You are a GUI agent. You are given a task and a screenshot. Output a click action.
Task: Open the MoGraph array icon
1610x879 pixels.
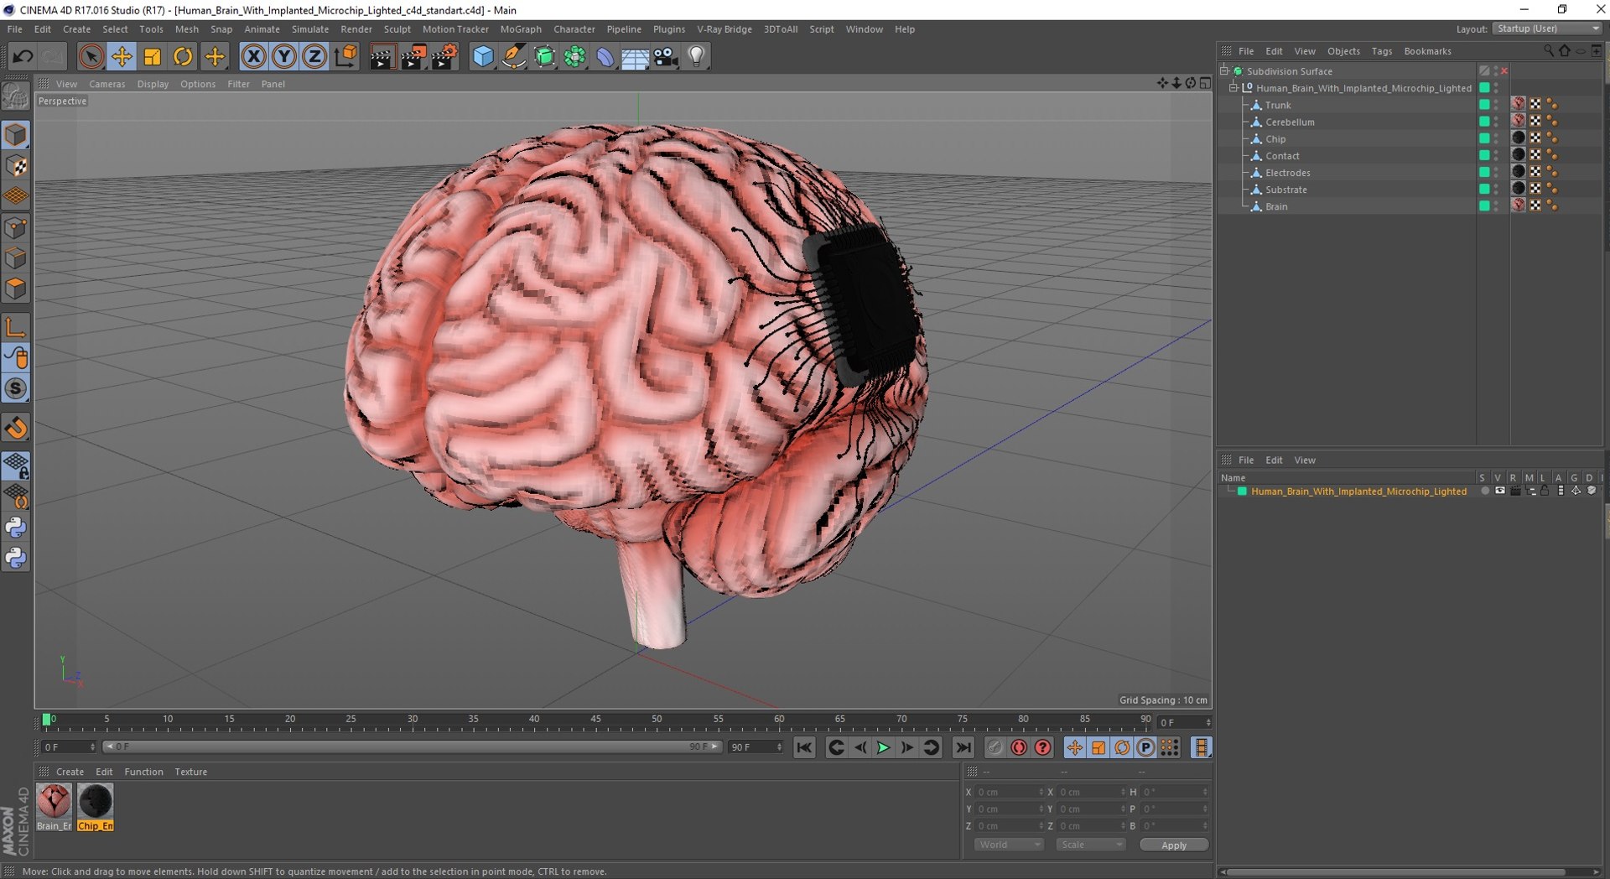(575, 56)
